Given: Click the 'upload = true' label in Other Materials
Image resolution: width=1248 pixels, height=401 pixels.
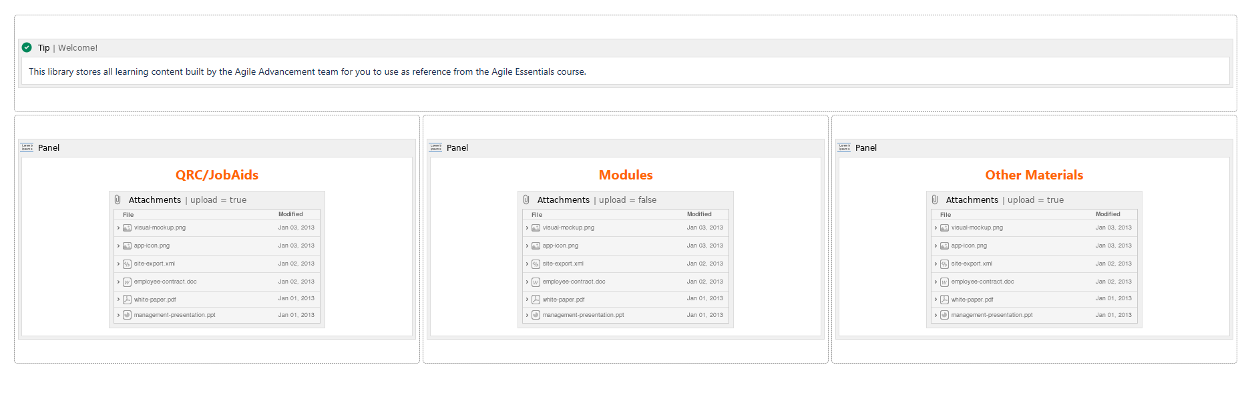Looking at the screenshot, I should pyautogui.click(x=1036, y=199).
